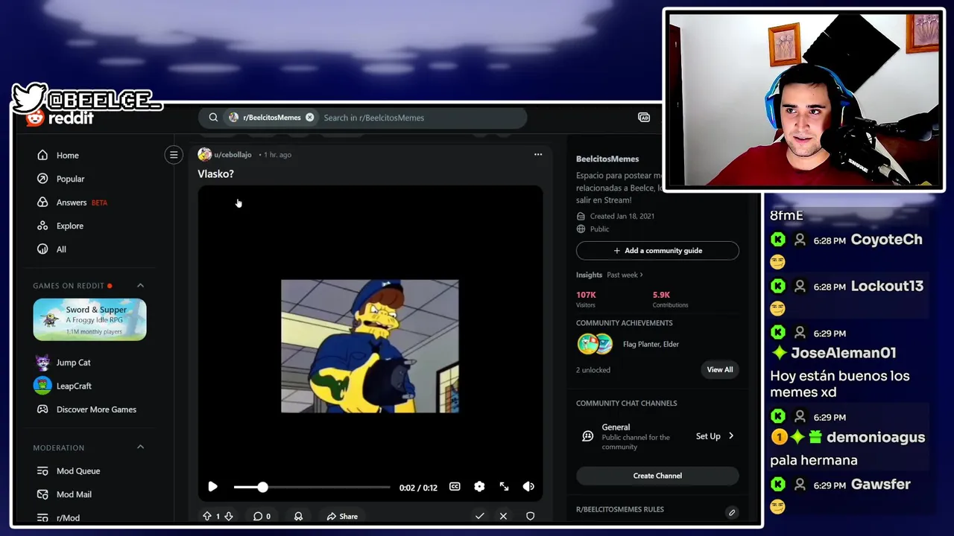
Task: Remove the post with the X icon
Action: pos(503,516)
